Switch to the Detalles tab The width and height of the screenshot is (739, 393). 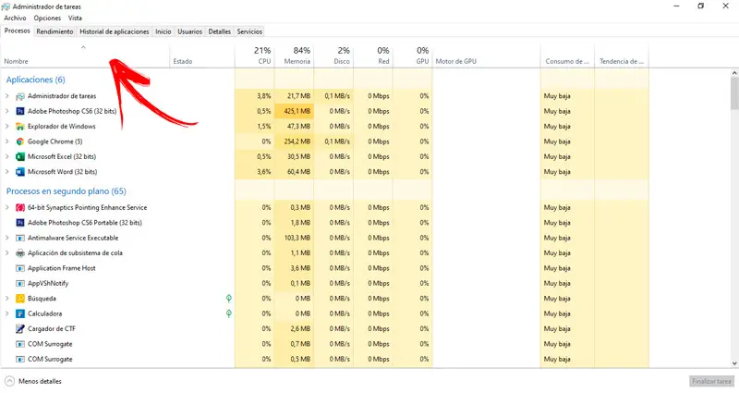[x=220, y=31]
